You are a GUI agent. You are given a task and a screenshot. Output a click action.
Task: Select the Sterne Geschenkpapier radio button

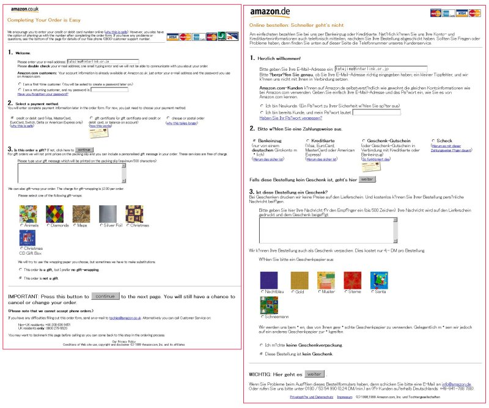click(345, 292)
